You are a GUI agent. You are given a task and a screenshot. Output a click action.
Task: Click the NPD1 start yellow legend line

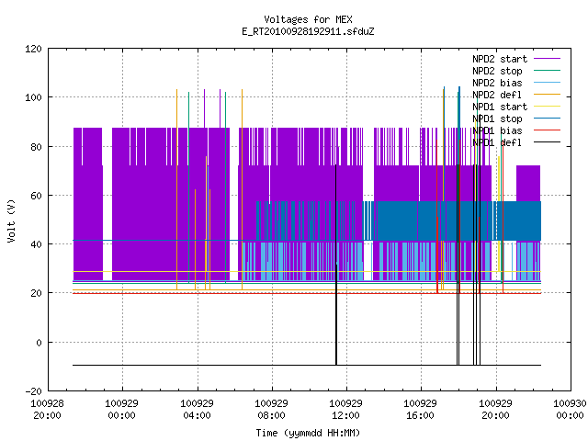point(547,107)
